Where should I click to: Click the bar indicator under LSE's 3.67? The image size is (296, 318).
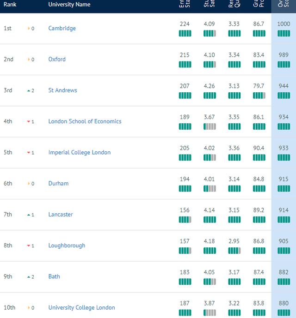pos(210,126)
